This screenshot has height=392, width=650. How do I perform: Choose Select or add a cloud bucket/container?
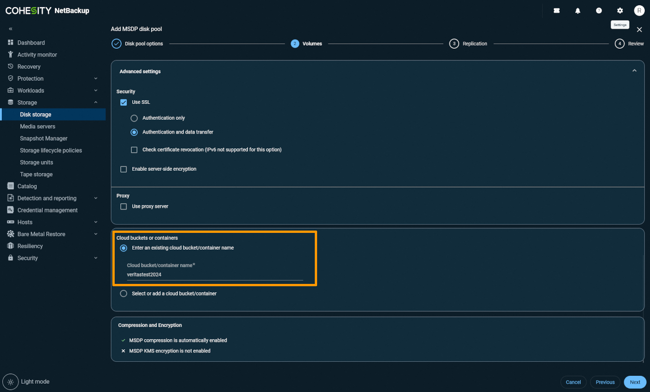[x=123, y=294]
